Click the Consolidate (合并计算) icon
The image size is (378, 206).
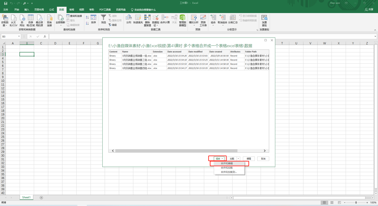pos(165,18)
